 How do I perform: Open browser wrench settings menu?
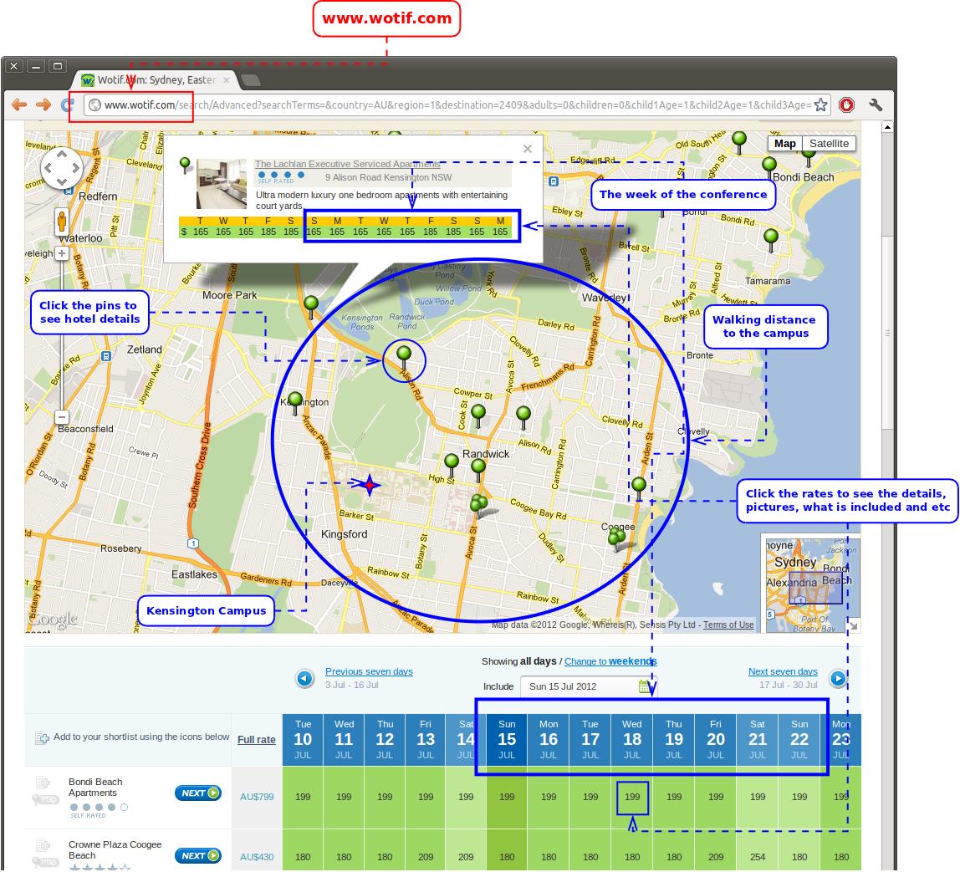876,105
